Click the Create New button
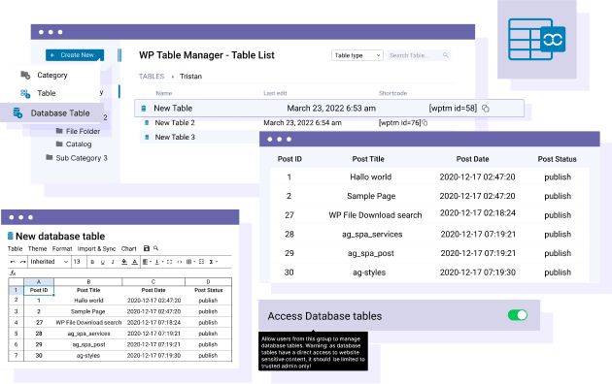 75,55
